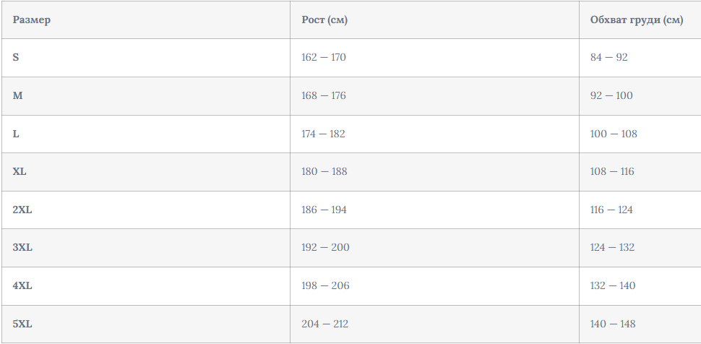
Task: Select the 4XL size cell
Action: [22, 286]
